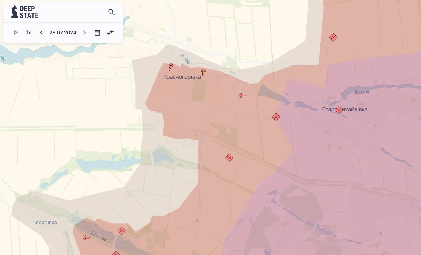This screenshot has width=421, height=255.
Task: Click upward arrow right of Красногорівка label
Action: pyautogui.click(x=203, y=72)
